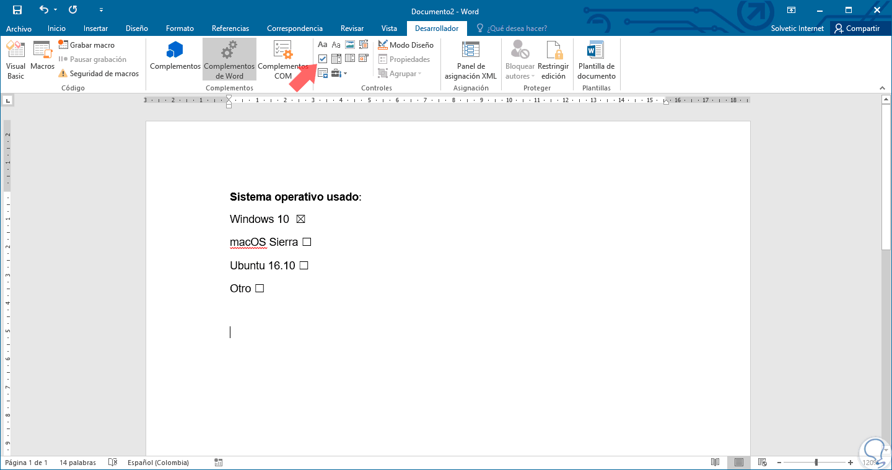
Task: Insert a checkbox content control
Action: coord(323,59)
